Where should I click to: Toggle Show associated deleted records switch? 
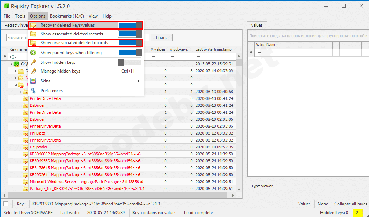click(130, 34)
